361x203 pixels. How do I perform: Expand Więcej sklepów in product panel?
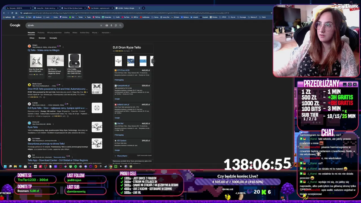coord(121,156)
